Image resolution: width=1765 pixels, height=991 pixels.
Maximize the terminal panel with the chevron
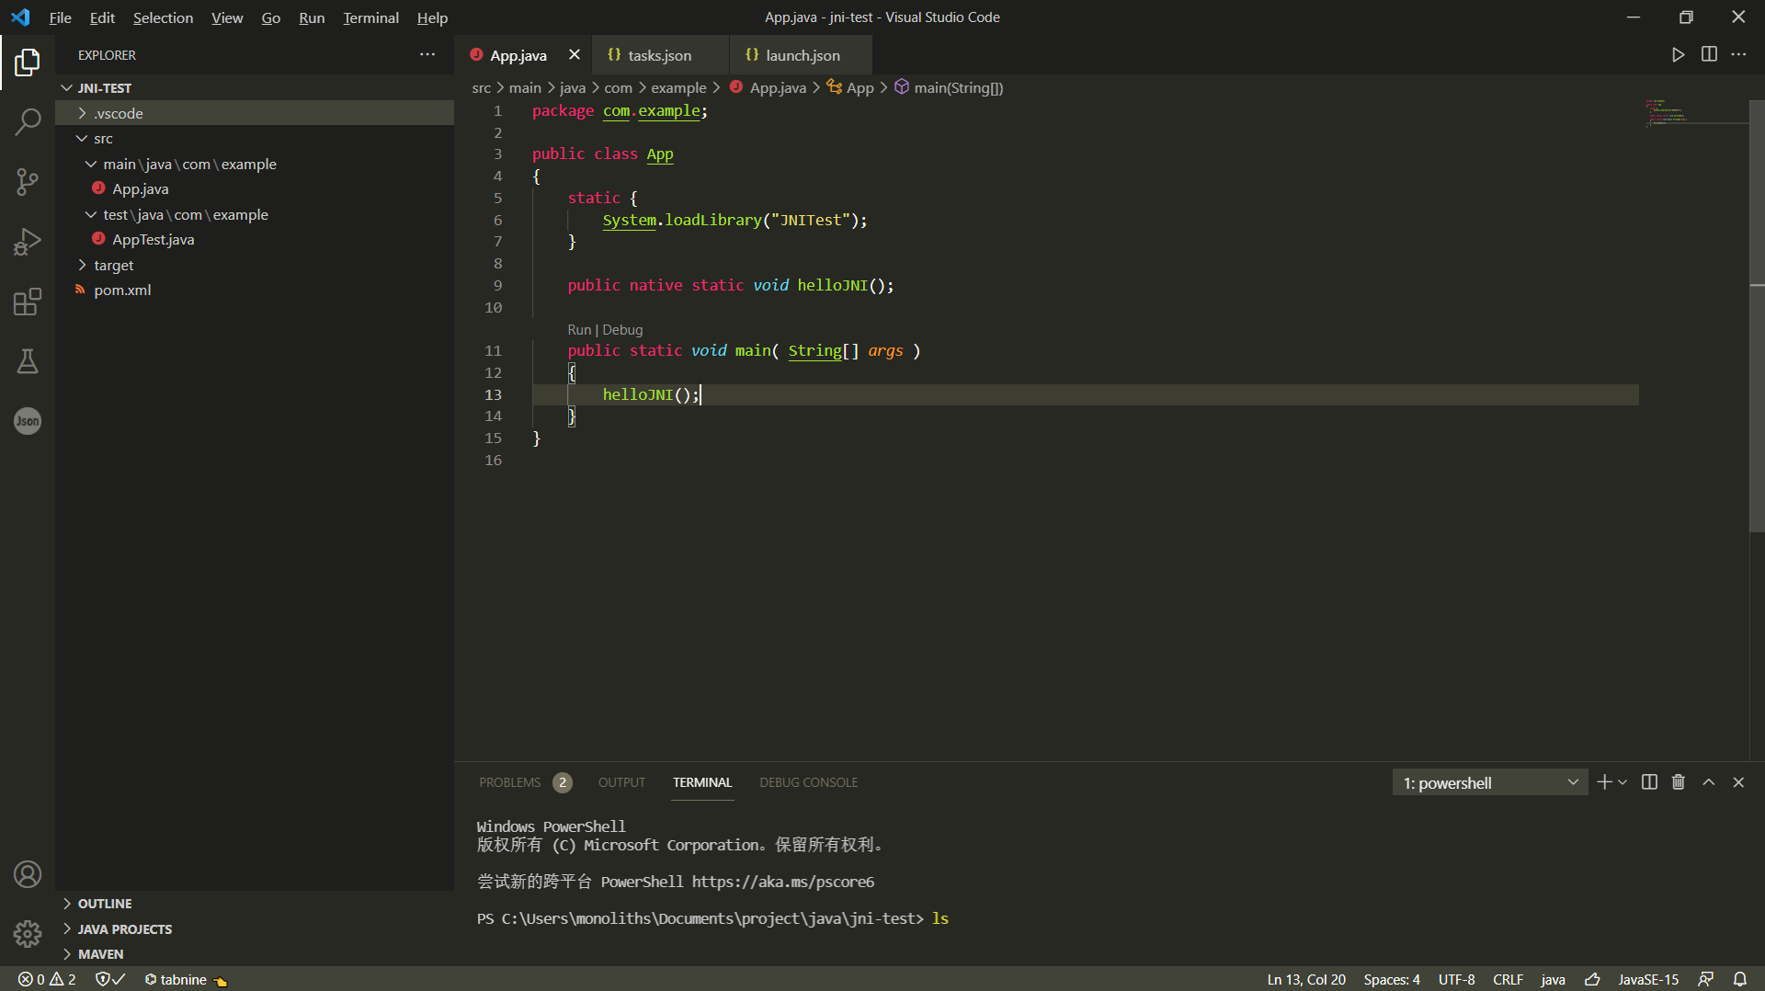[x=1708, y=781]
